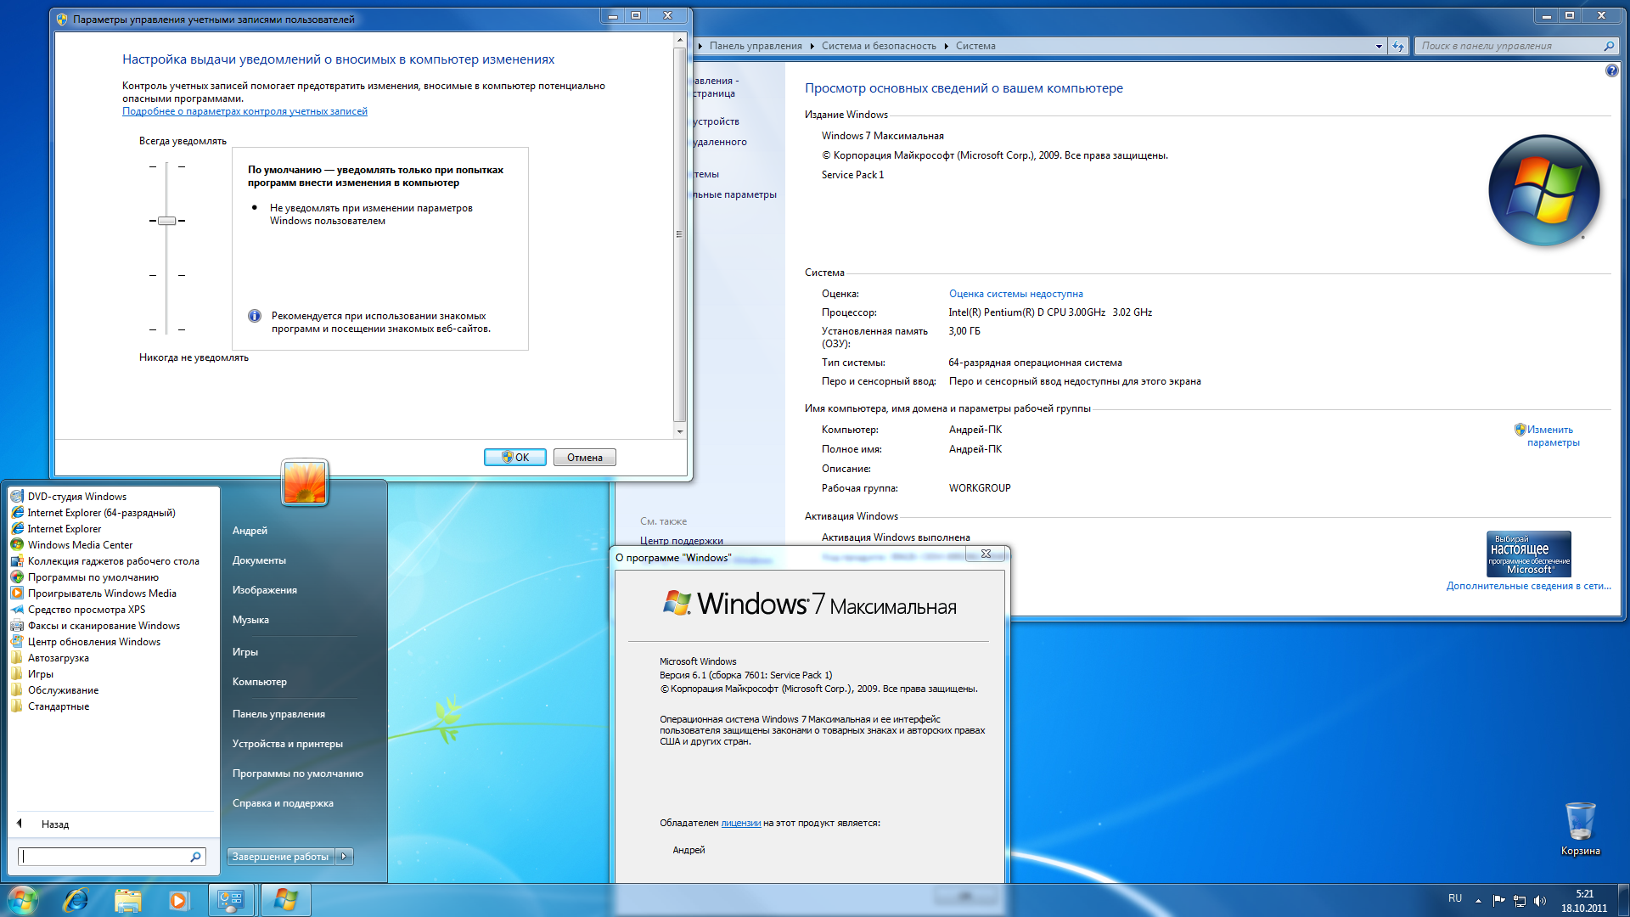Viewport: 1630px width, 917px height.
Task: Open Панель управления from Start menu
Action: pyautogui.click(x=278, y=714)
